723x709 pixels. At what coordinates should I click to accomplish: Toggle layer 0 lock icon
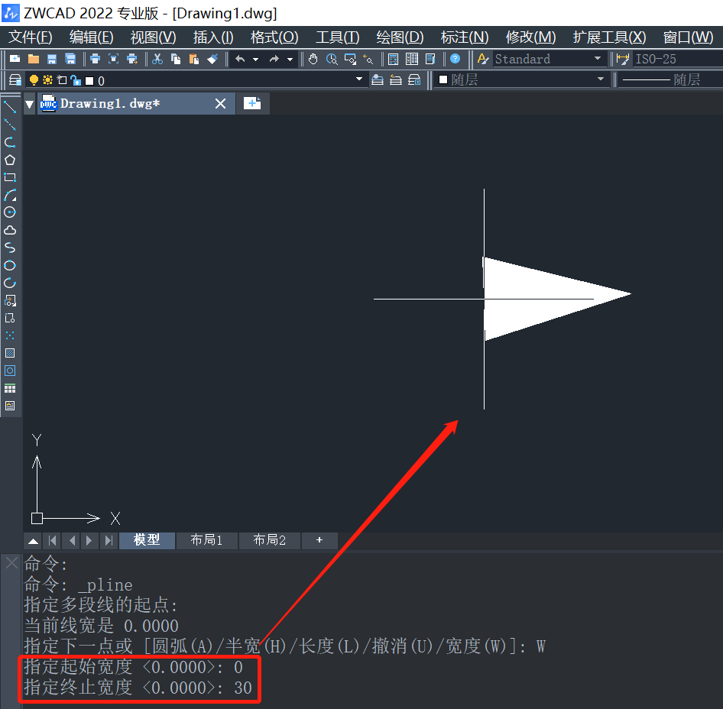tap(76, 81)
